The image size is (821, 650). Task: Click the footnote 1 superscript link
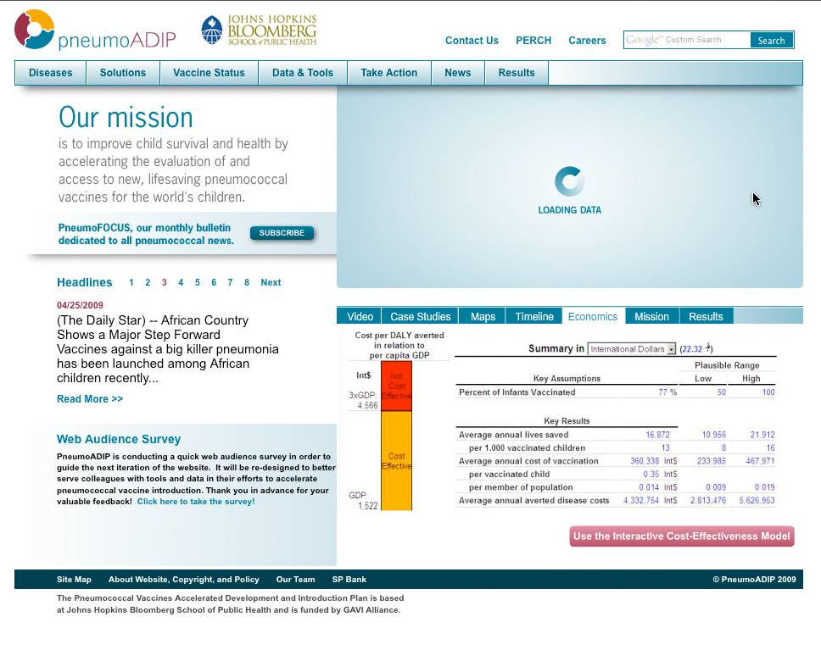[x=707, y=347]
